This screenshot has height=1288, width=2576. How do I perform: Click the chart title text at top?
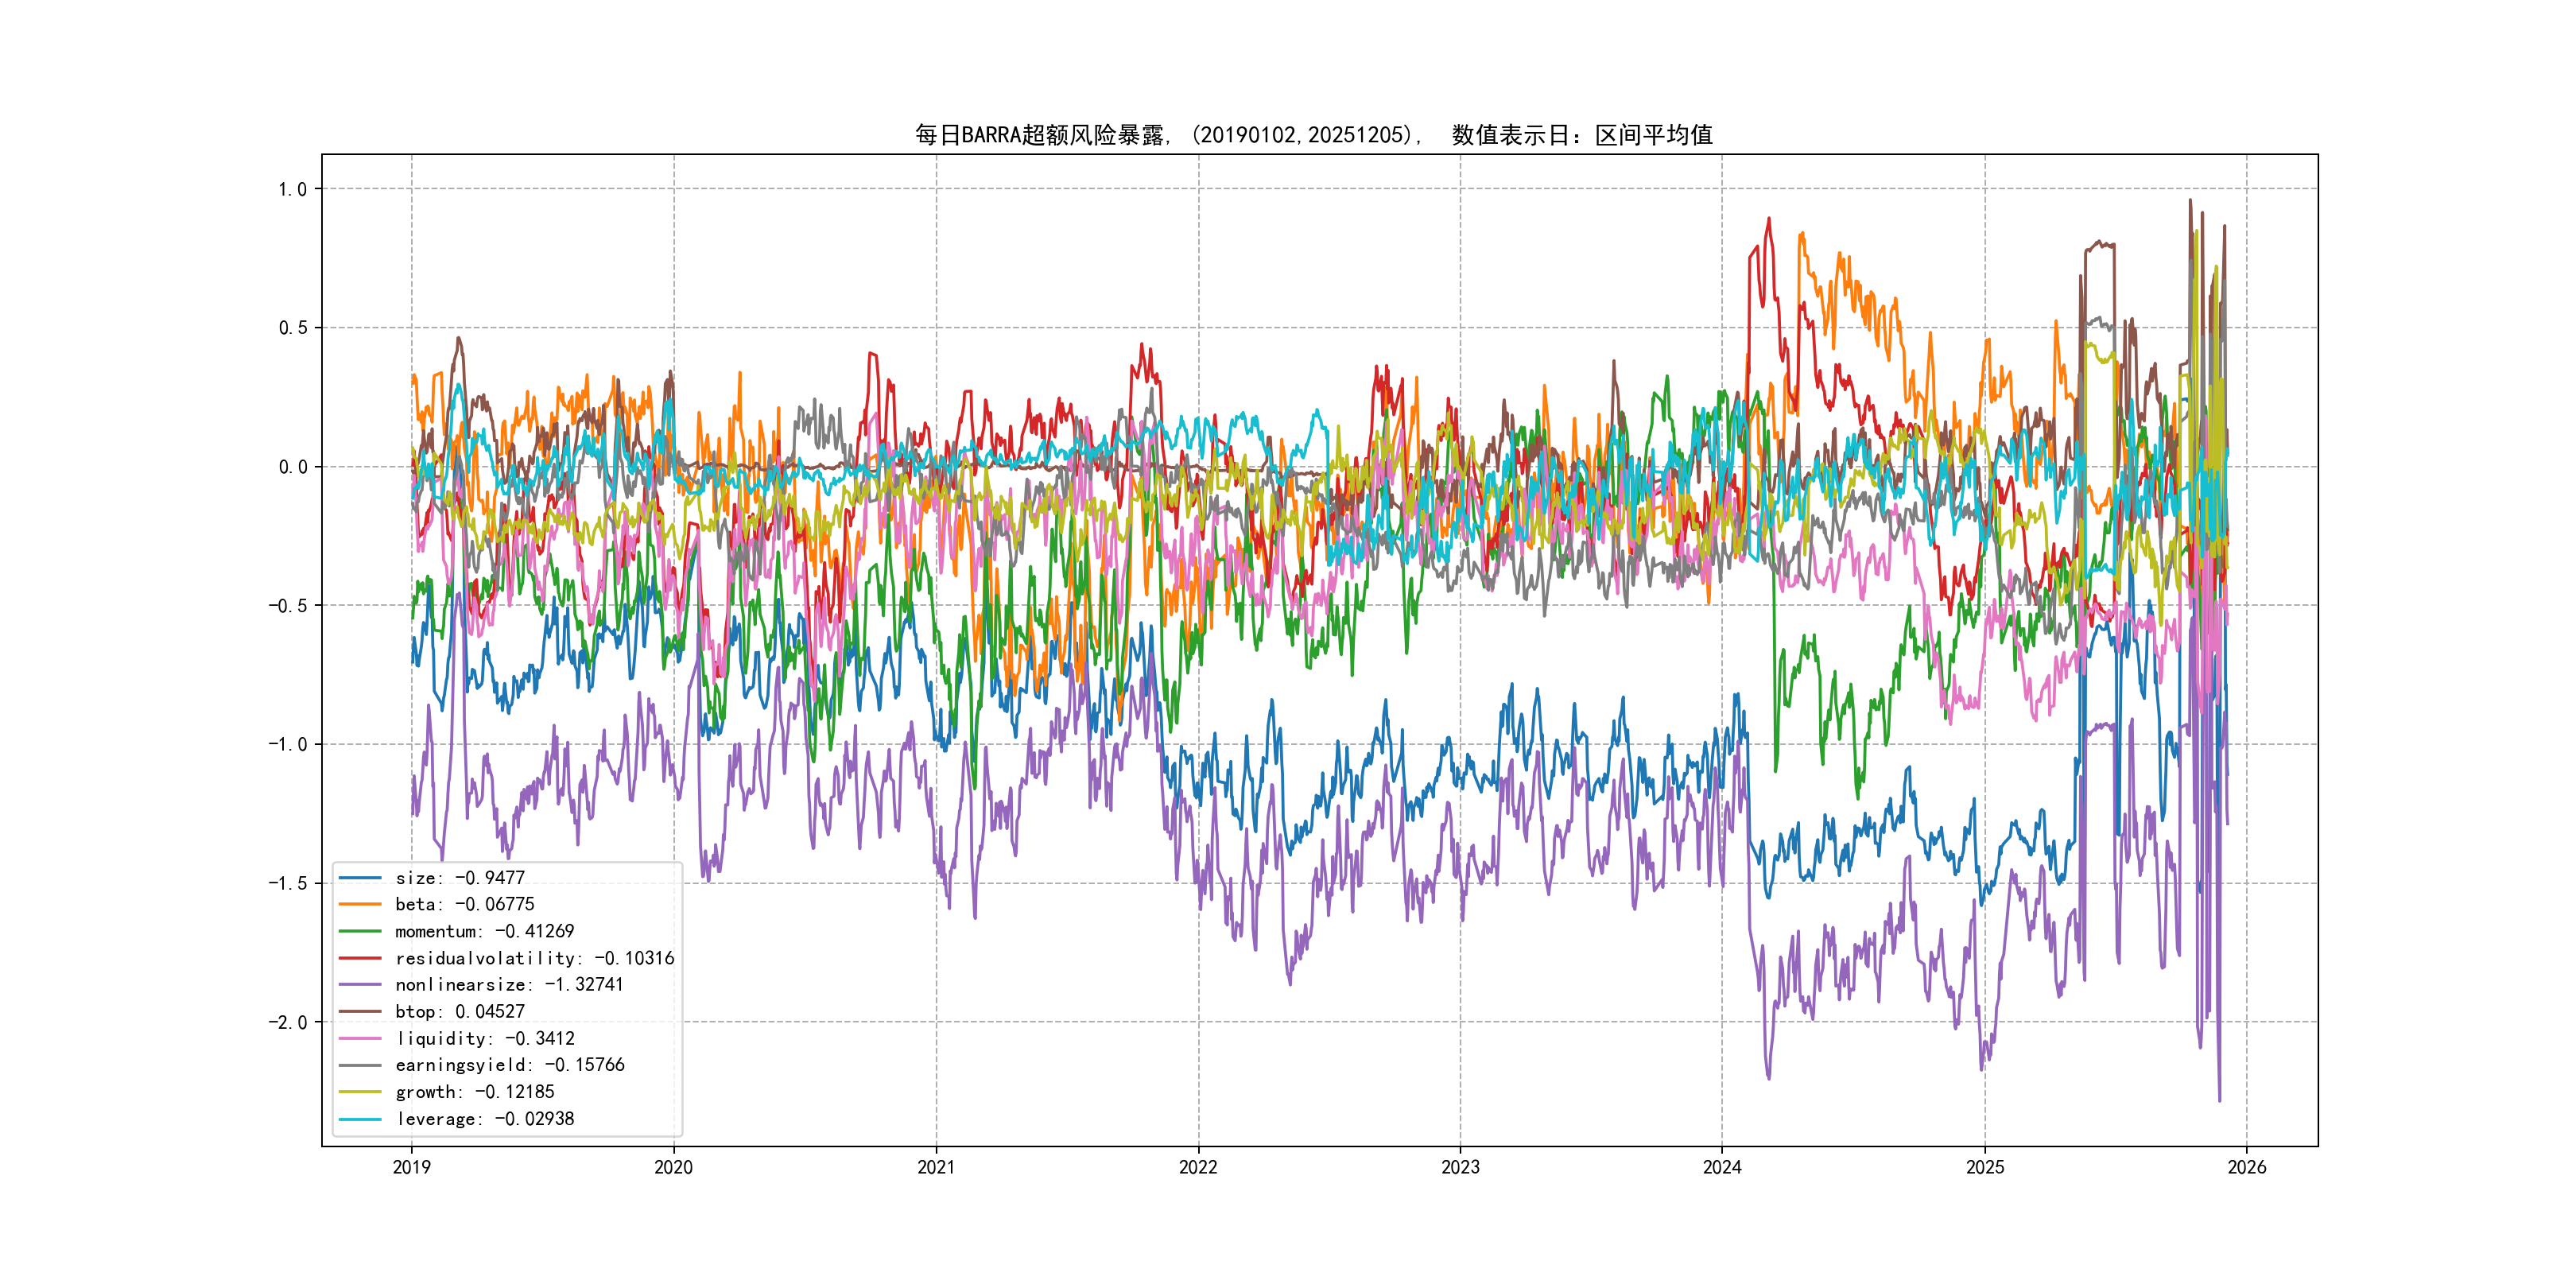pos(1313,135)
